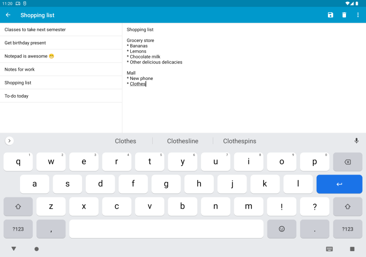The height and width of the screenshot is (257, 366).
Task: Open the 'Notes for work' note
Action: click(20, 69)
